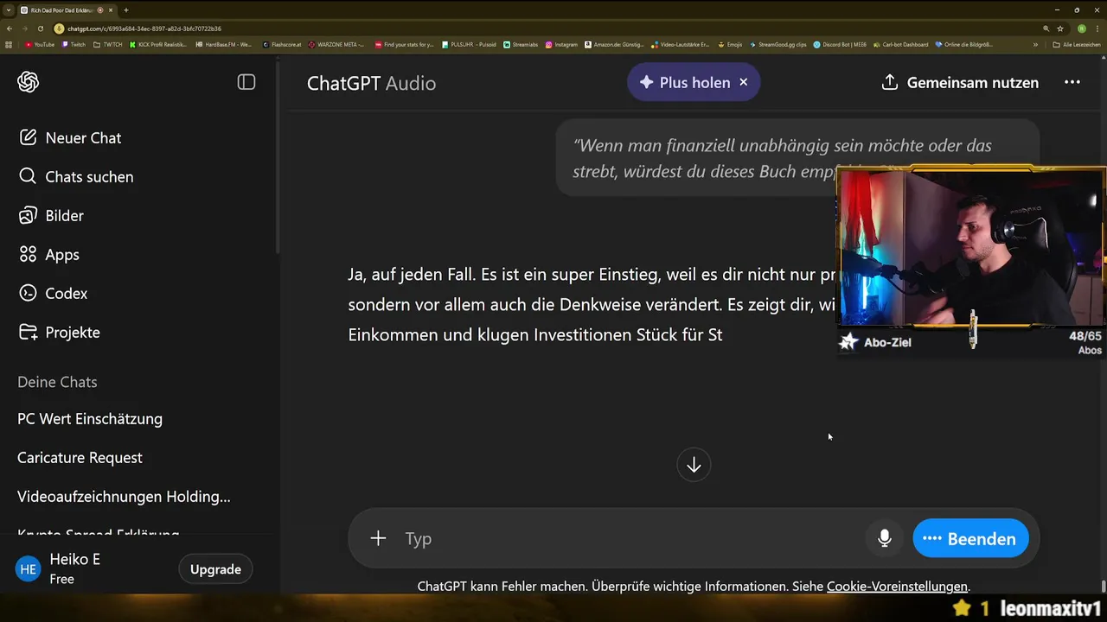Open the Carl-bot Dashboard bookmark

click(x=900, y=44)
